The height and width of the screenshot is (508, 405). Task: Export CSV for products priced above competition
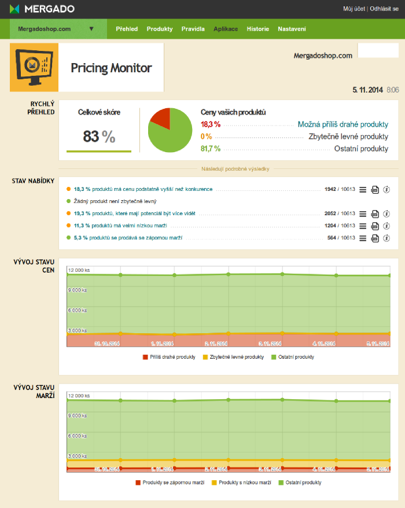pyautogui.click(x=375, y=190)
